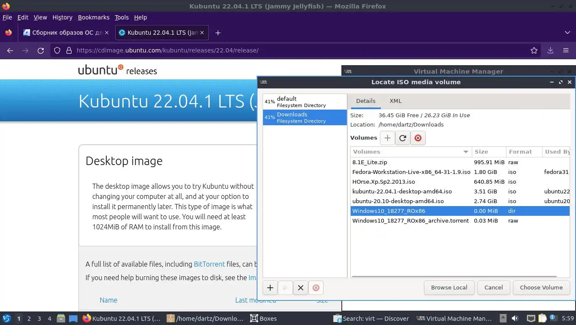Stop the pool with the X icon
The height and width of the screenshot is (325, 576).
(x=301, y=288)
